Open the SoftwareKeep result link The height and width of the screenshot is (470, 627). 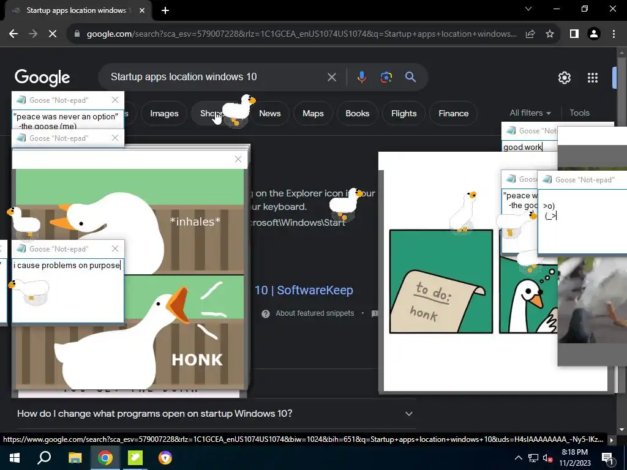click(x=304, y=290)
